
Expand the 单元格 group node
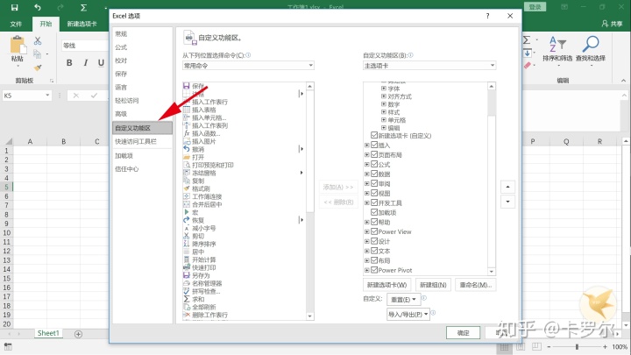point(384,120)
